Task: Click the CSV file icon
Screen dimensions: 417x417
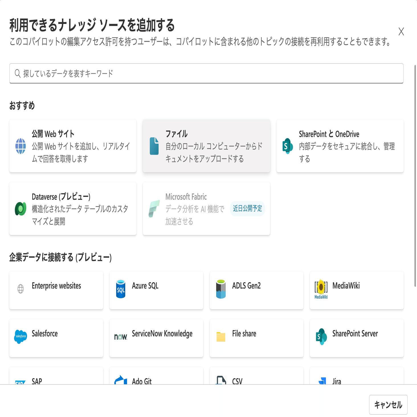Action: point(221,380)
